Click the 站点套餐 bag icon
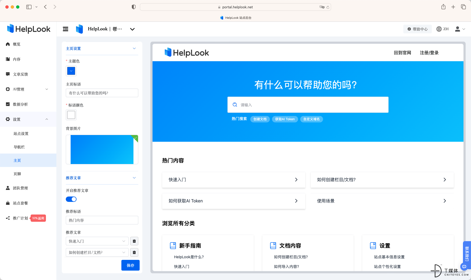The width and height of the screenshot is (471, 280). pos(8,203)
